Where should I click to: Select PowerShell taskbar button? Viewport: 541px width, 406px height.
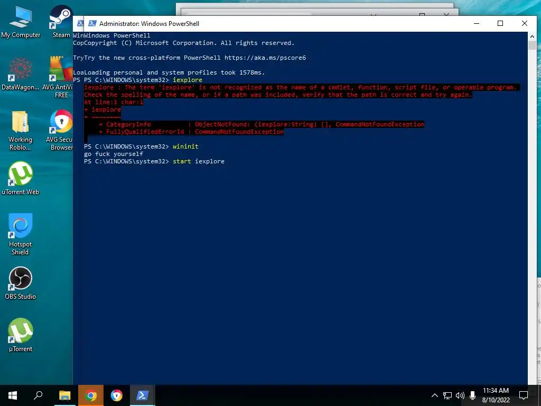[x=143, y=395]
